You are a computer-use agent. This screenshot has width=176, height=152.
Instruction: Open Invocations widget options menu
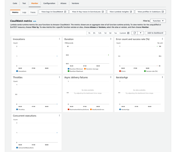[59, 39]
